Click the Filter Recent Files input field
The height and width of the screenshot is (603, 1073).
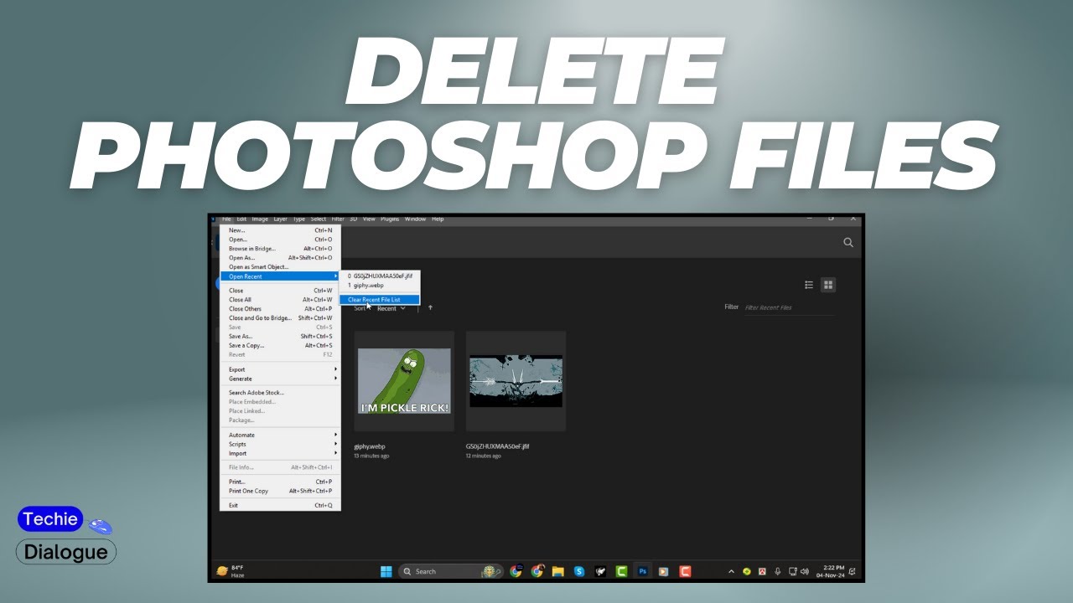point(789,308)
